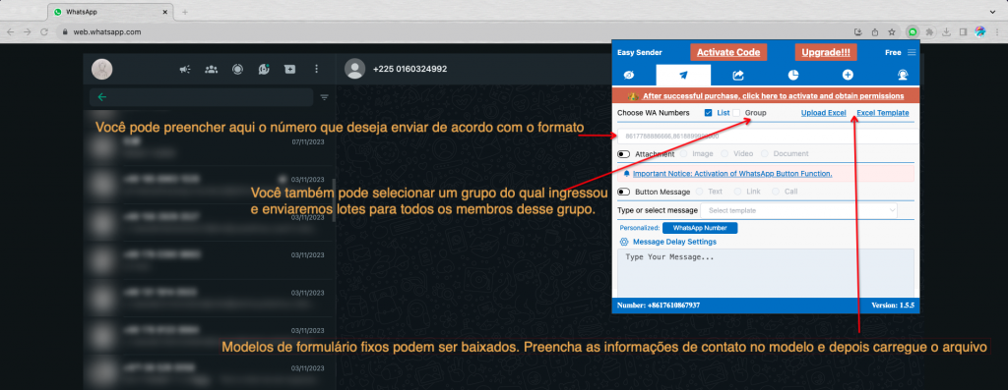Open the +225 0160324992 contact avatar
This screenshot has width=1008, height=390.
click(354, 70)
